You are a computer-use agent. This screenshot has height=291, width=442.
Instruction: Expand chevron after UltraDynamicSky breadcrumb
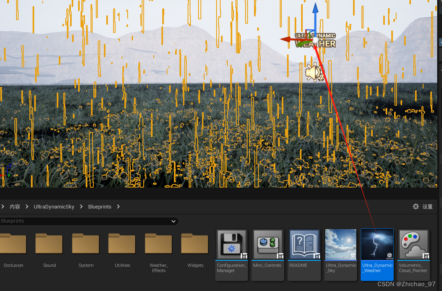coord(81,207)
